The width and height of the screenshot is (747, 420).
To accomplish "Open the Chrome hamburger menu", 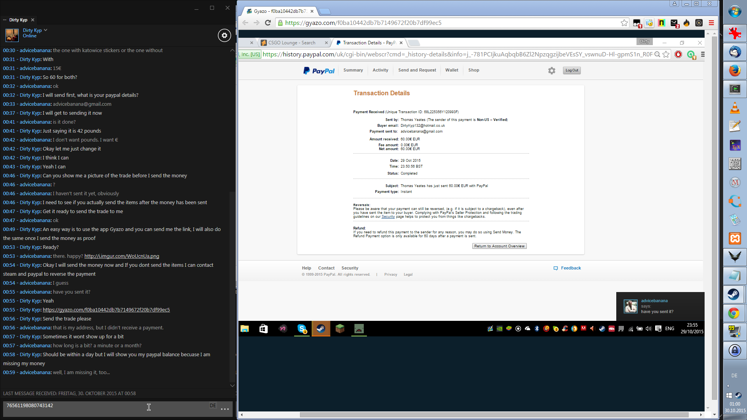I will point(711,23).
